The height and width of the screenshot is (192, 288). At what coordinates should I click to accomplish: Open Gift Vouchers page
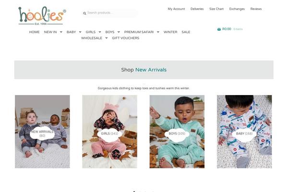(x=126, y=38)
